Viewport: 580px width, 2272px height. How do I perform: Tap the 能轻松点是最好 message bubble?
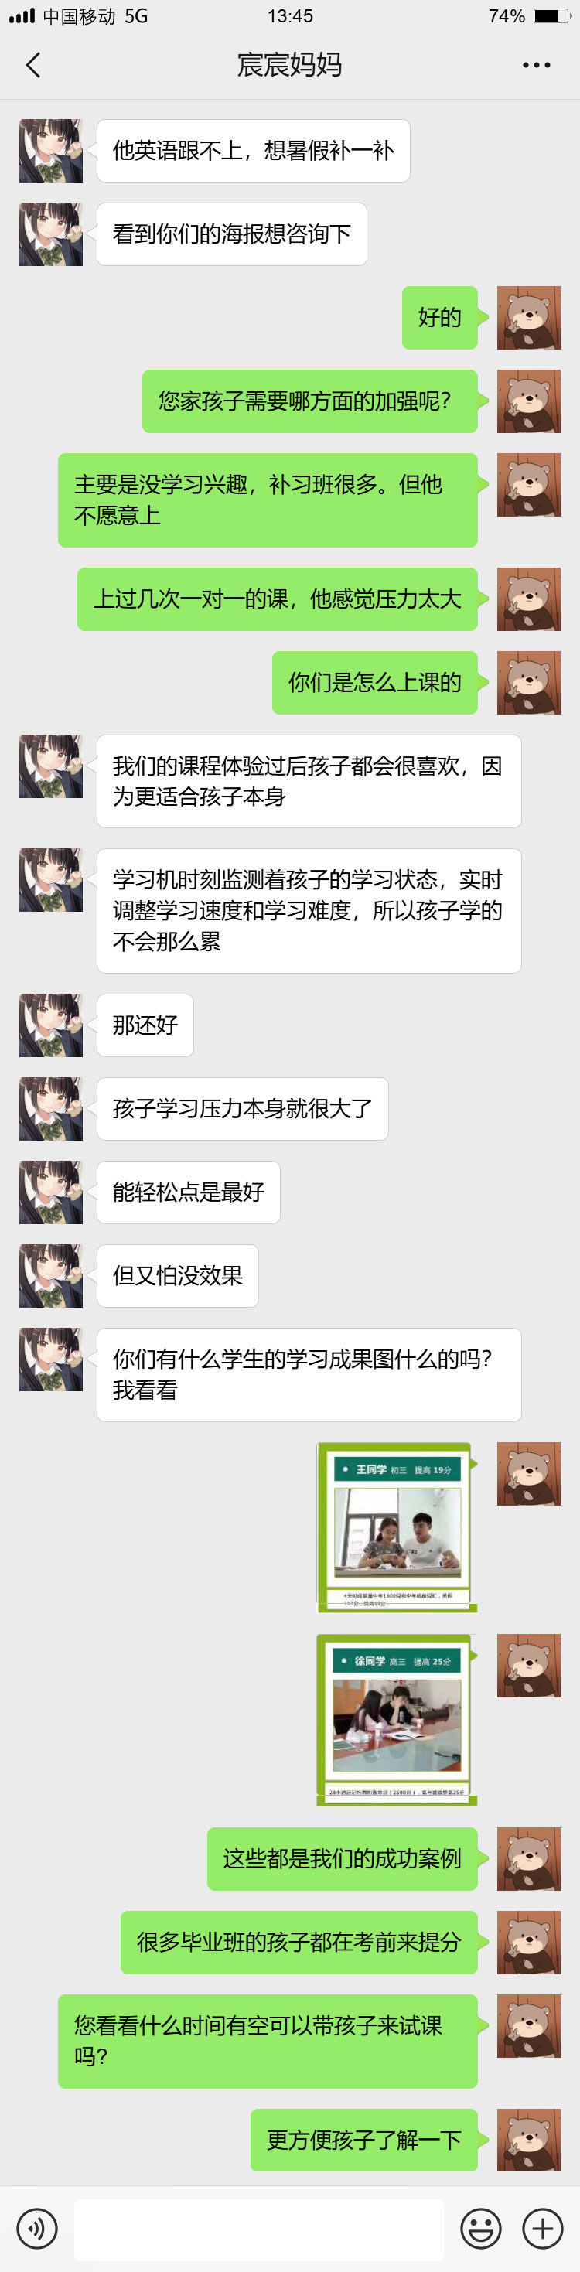[189, 1192]
